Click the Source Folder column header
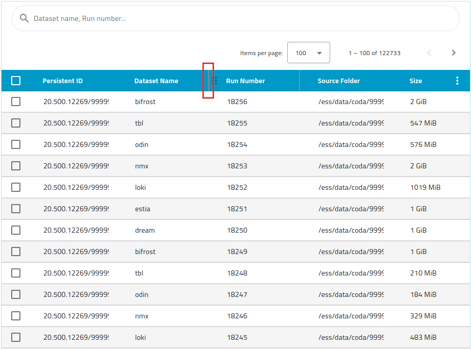 (338, 81)
